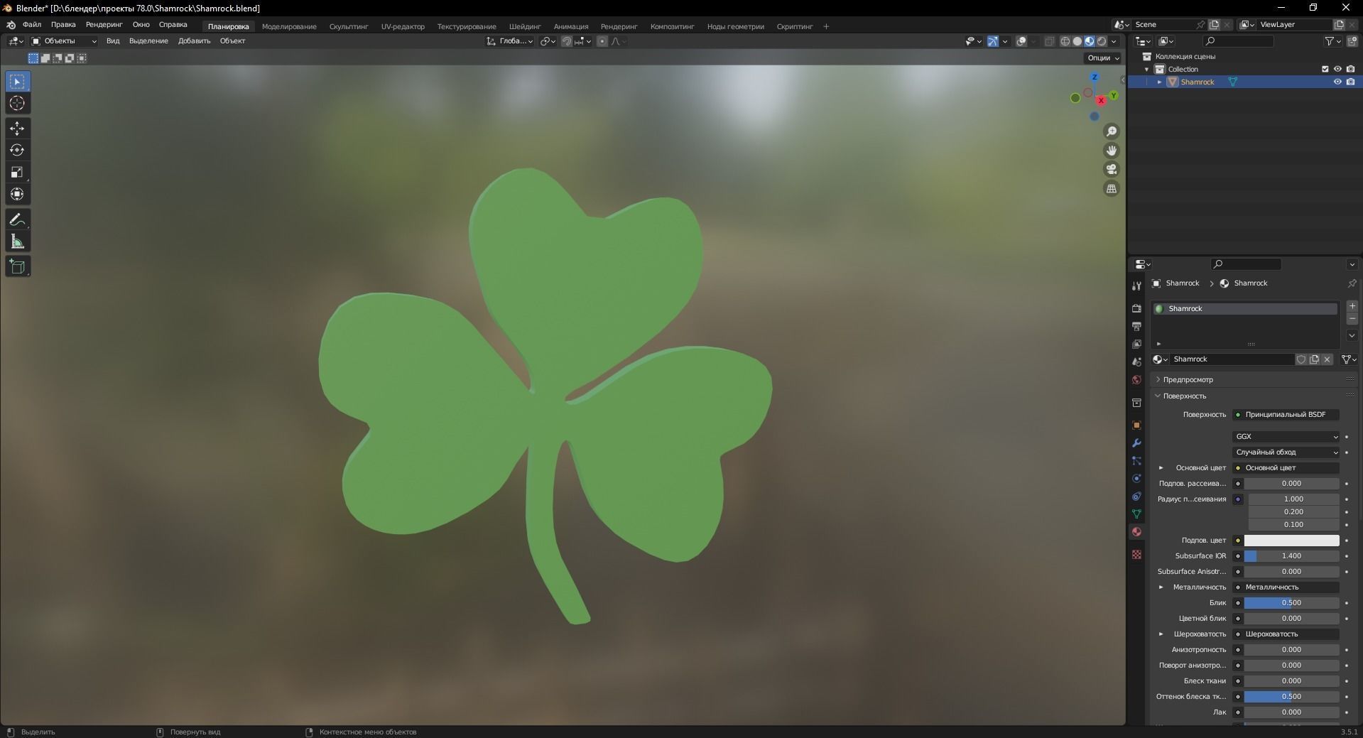
Task: Click the Шероховатость linked input button
Action: [1286, 634]
